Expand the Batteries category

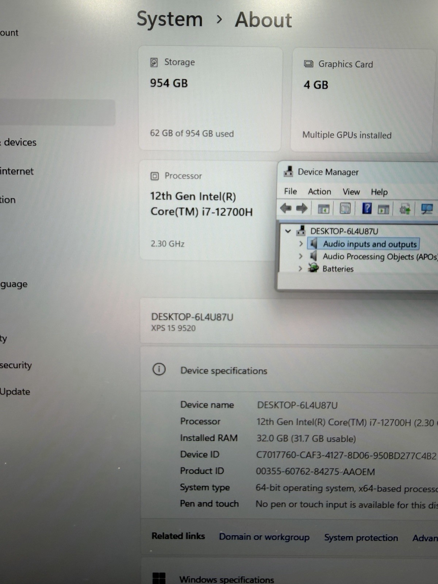coord(300,269)
